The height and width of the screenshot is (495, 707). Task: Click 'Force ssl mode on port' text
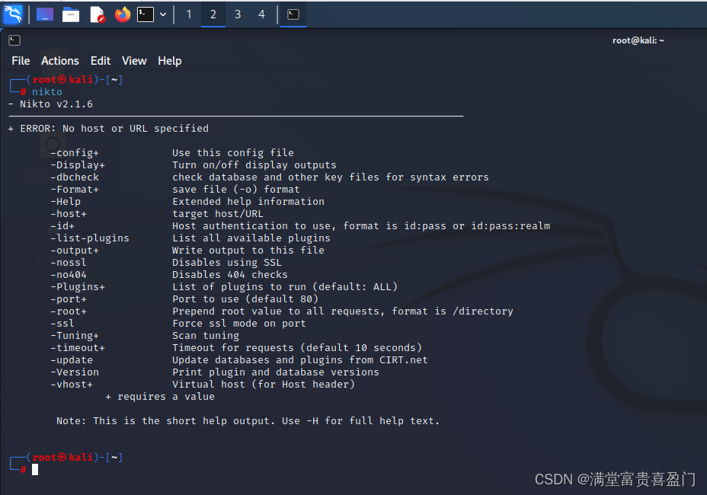(x=239, y=323)
